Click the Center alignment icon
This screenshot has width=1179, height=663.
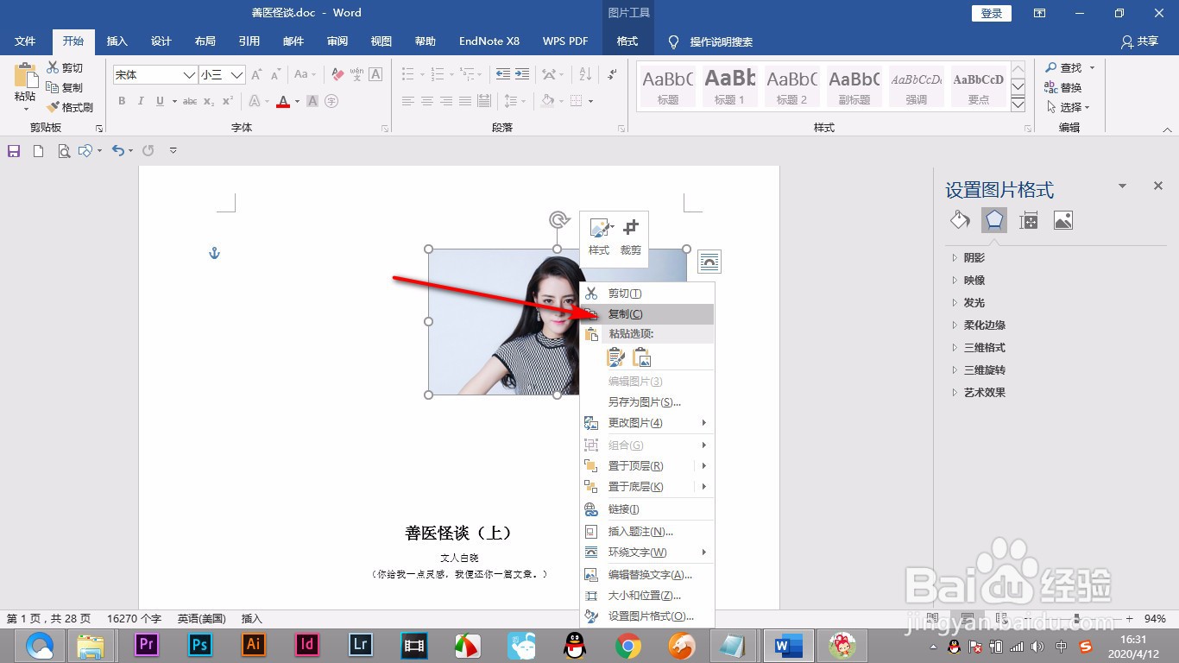coord(427,101)
